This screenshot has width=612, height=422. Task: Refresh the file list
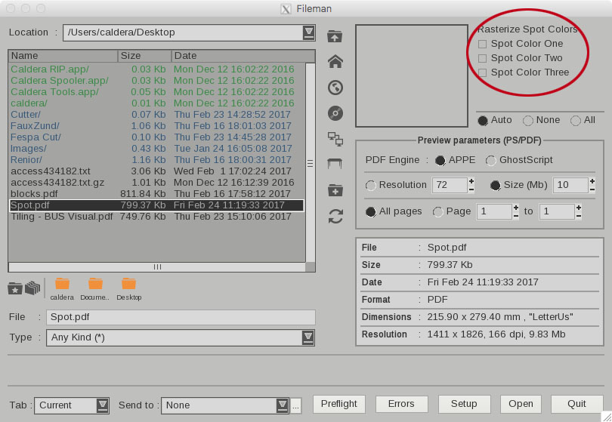pyautogui.click(x=335, y=216)
